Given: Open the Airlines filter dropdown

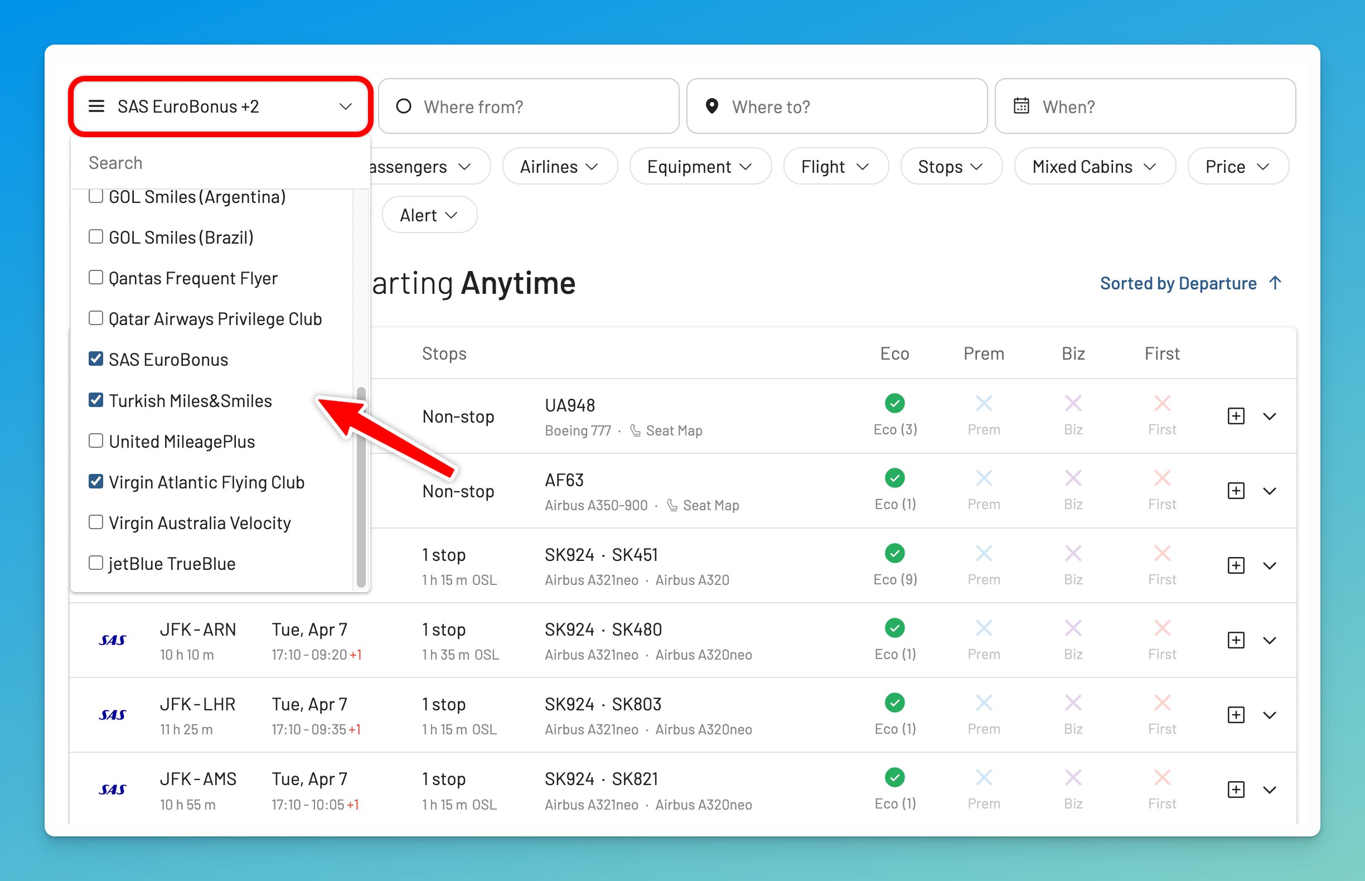Looking at the screenshot, I should 559,167.
